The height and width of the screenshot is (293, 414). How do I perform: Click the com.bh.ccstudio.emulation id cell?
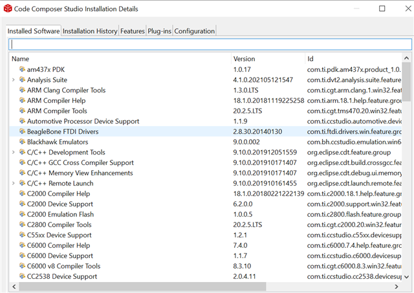(x=354, y=142)
